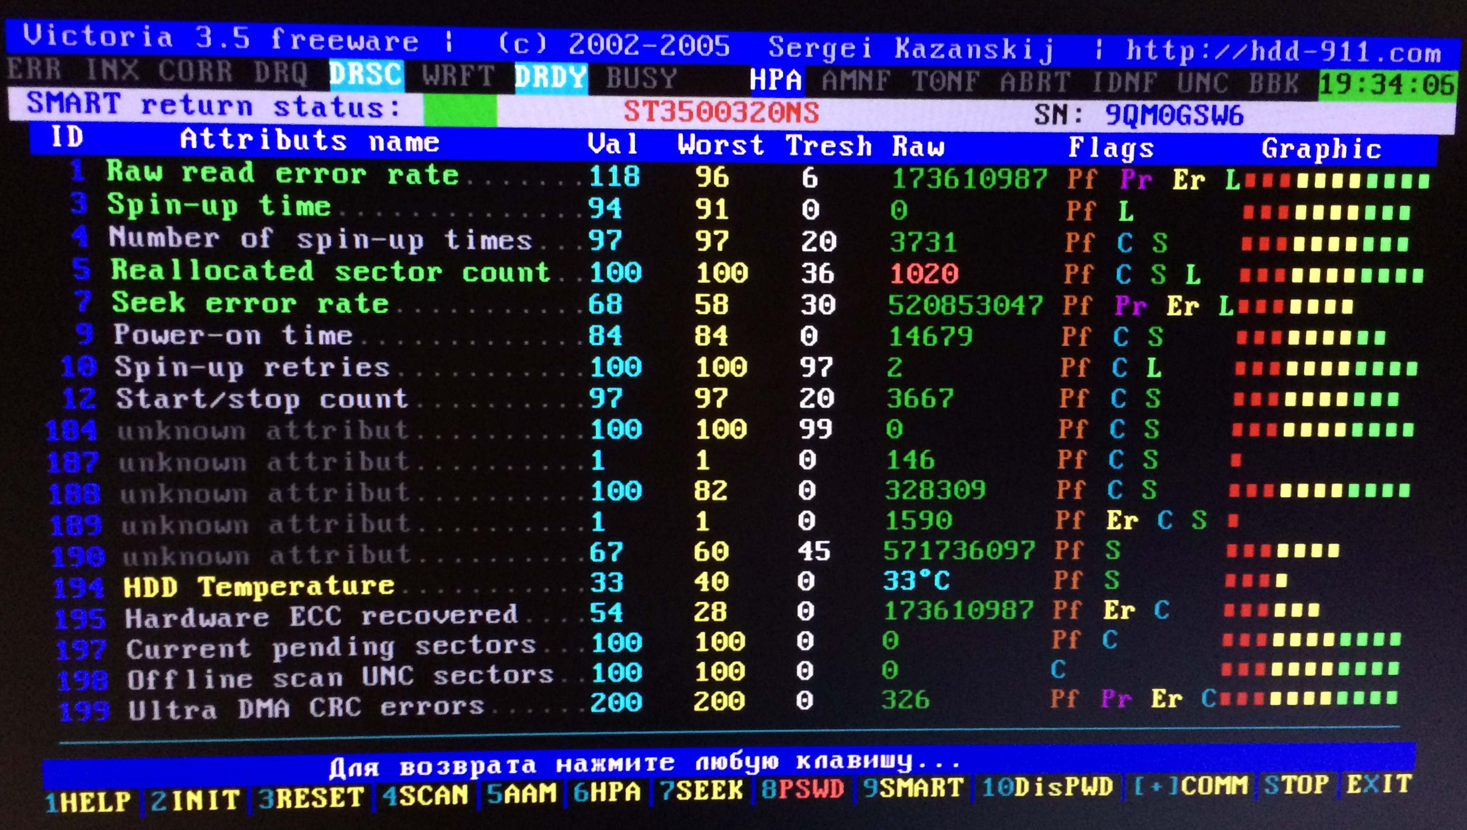Exit Victoria via the EXIT label
This screenshot has width=1467, height=830.
pos(1379,784)
